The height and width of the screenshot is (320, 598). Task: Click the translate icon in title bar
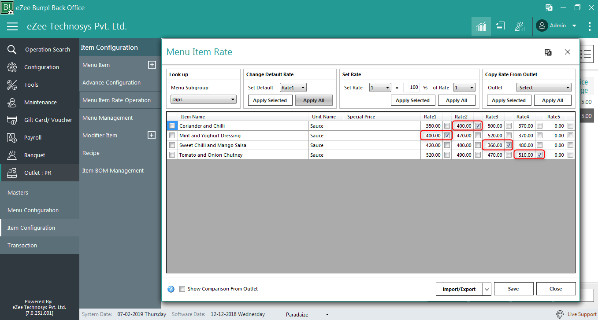tap(549, 7)
